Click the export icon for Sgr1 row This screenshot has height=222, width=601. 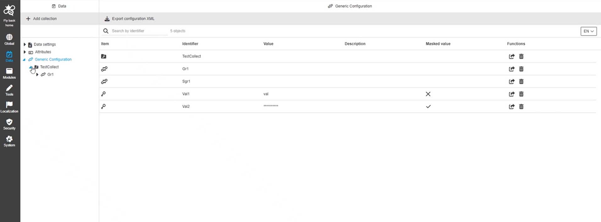(x=511, y=82)
